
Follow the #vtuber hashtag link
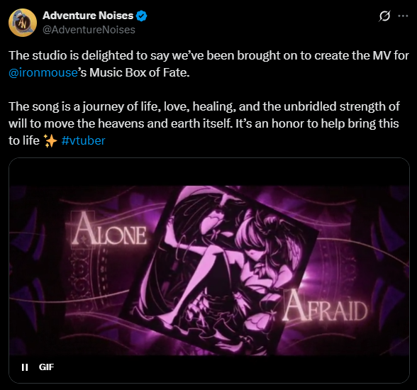click(x=83, y=140)
